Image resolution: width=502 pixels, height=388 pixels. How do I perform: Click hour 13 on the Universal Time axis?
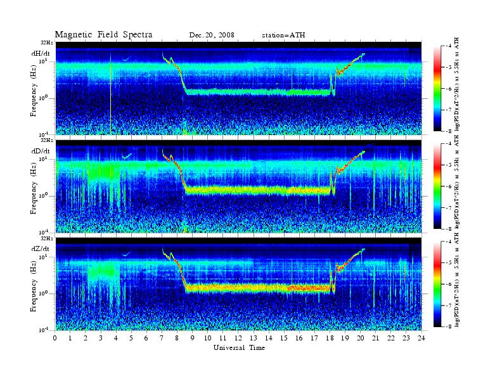pyautogui.click(x=254, y=338)
